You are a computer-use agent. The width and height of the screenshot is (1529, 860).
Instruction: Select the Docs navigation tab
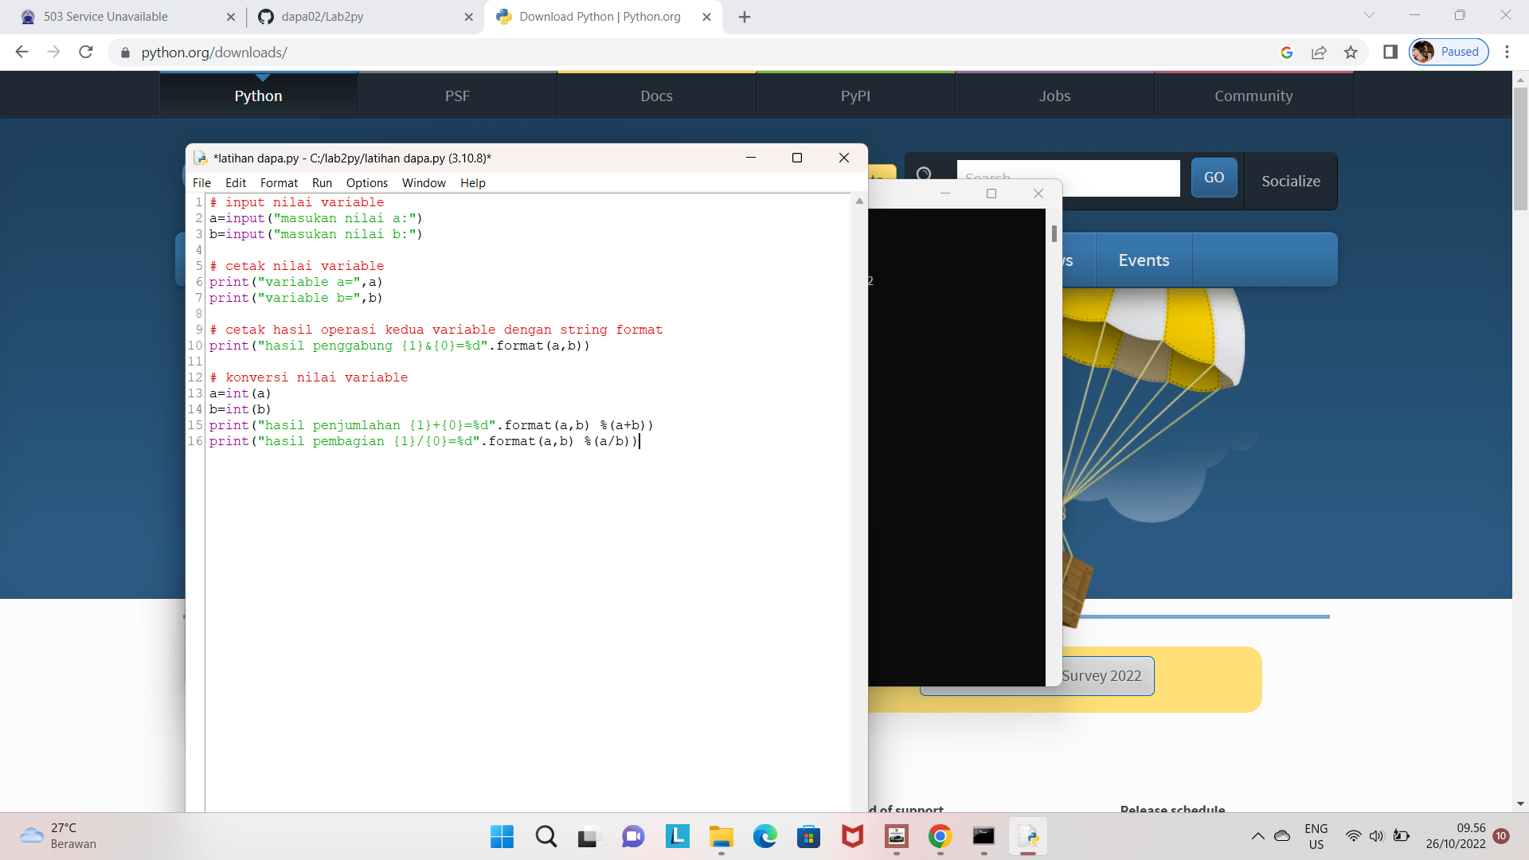(656, 96)
